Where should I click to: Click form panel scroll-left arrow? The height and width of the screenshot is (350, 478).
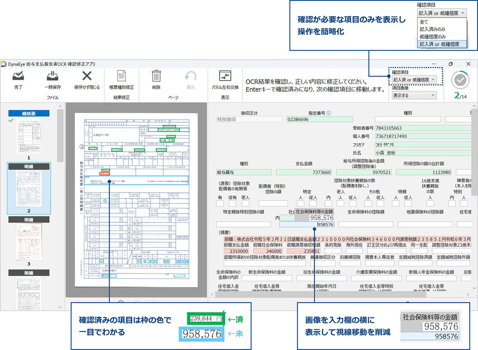point(211,295)
